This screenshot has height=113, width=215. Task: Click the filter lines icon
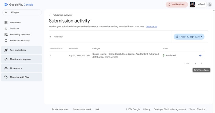pyautogui.click(x=50, y=37)
